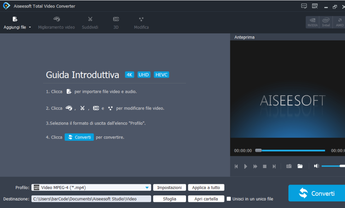
Task: Toggle AMD acceleration icon
Action: (x=339, y=22)
